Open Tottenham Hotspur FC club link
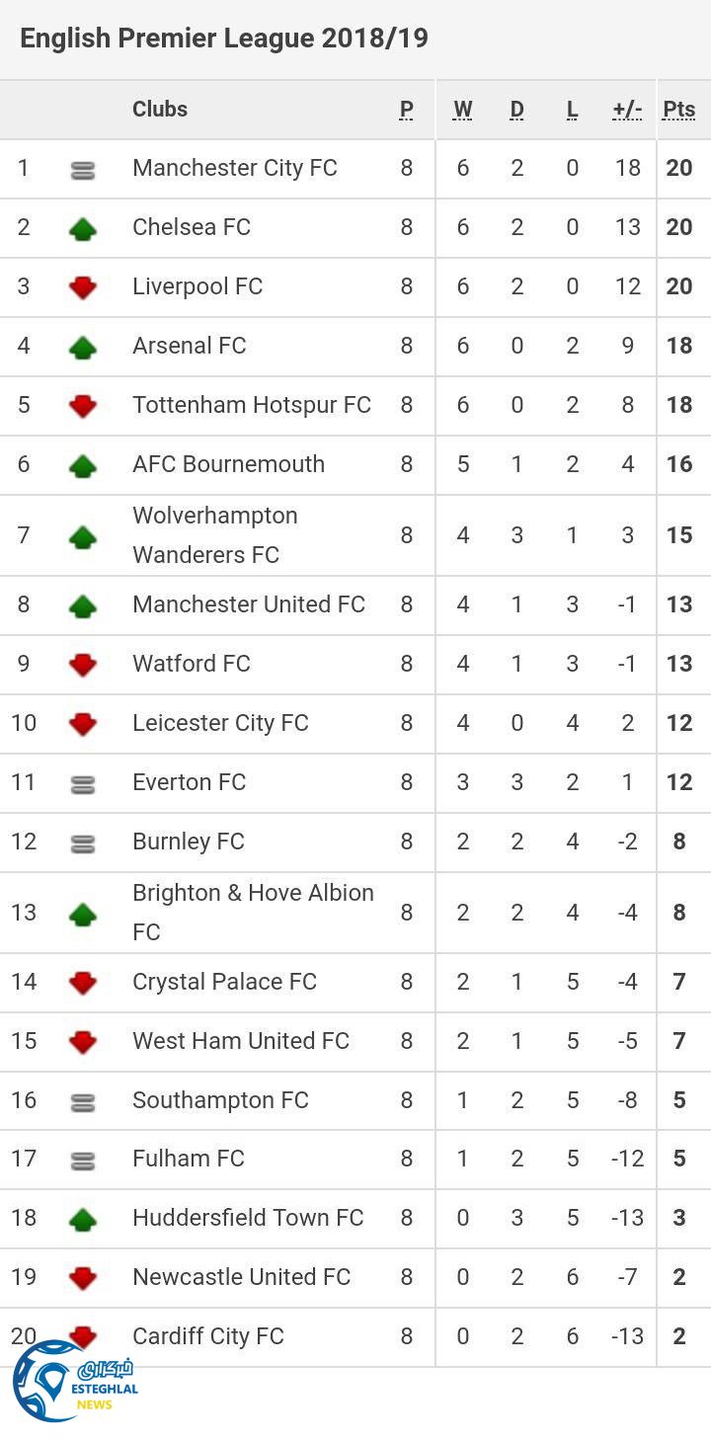Screen dimensions: 711x1444 [x=252, y=405]
